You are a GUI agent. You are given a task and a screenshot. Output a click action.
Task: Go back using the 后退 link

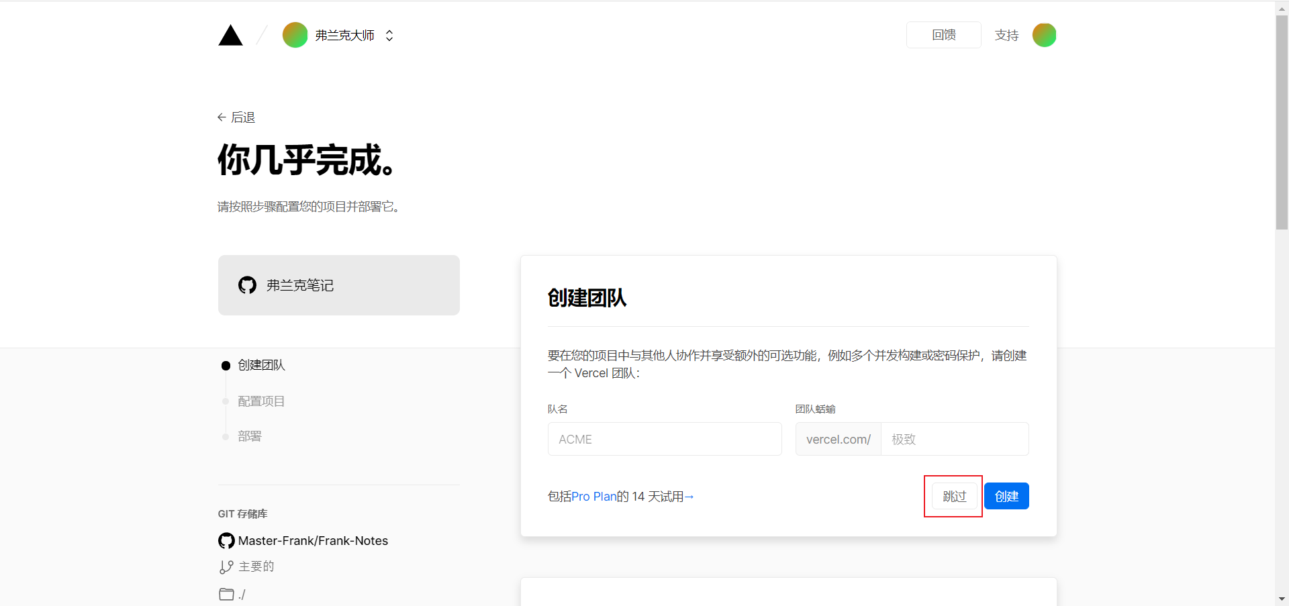(236, 117)
